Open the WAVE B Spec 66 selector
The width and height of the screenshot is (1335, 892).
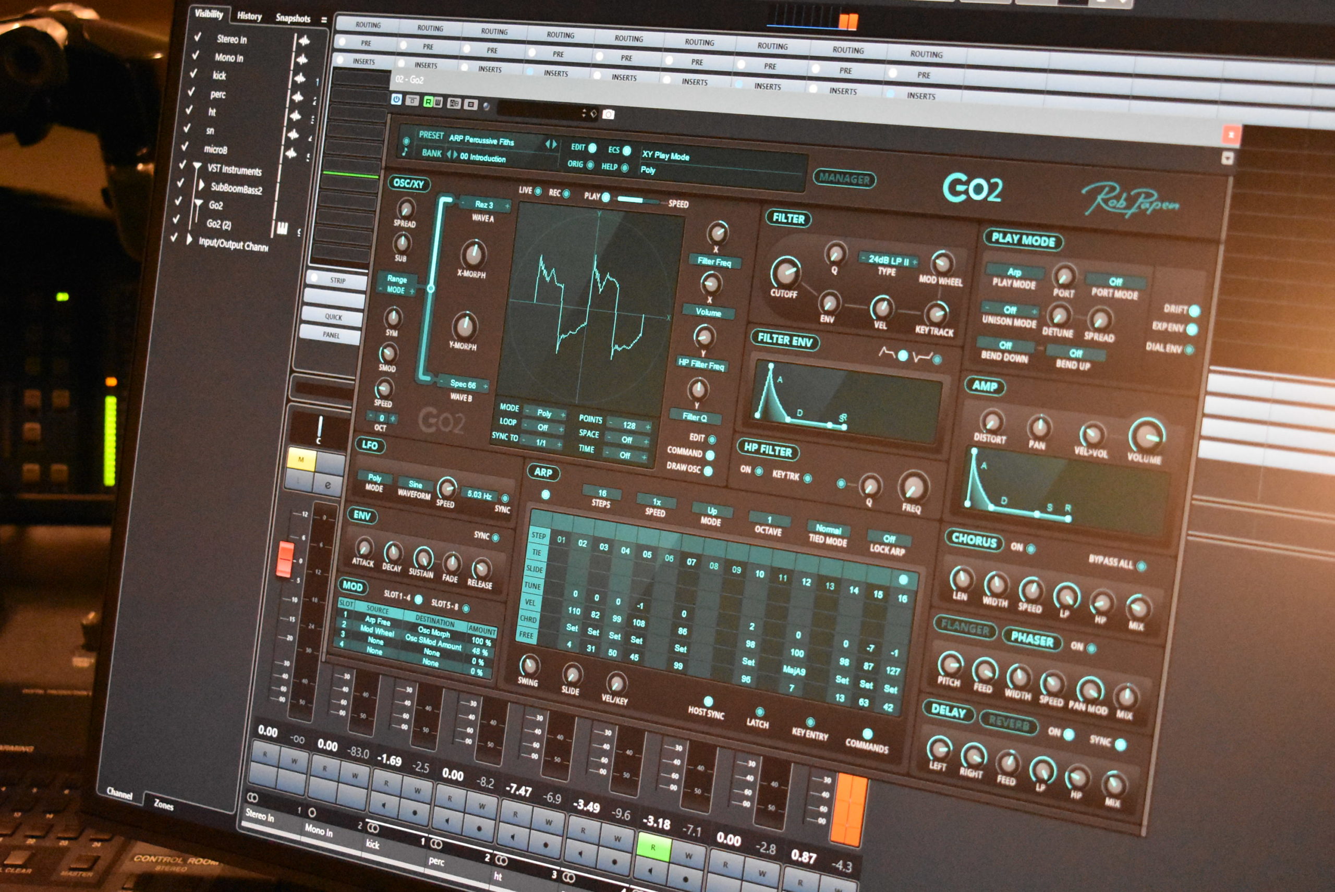(x=464, y=384)
